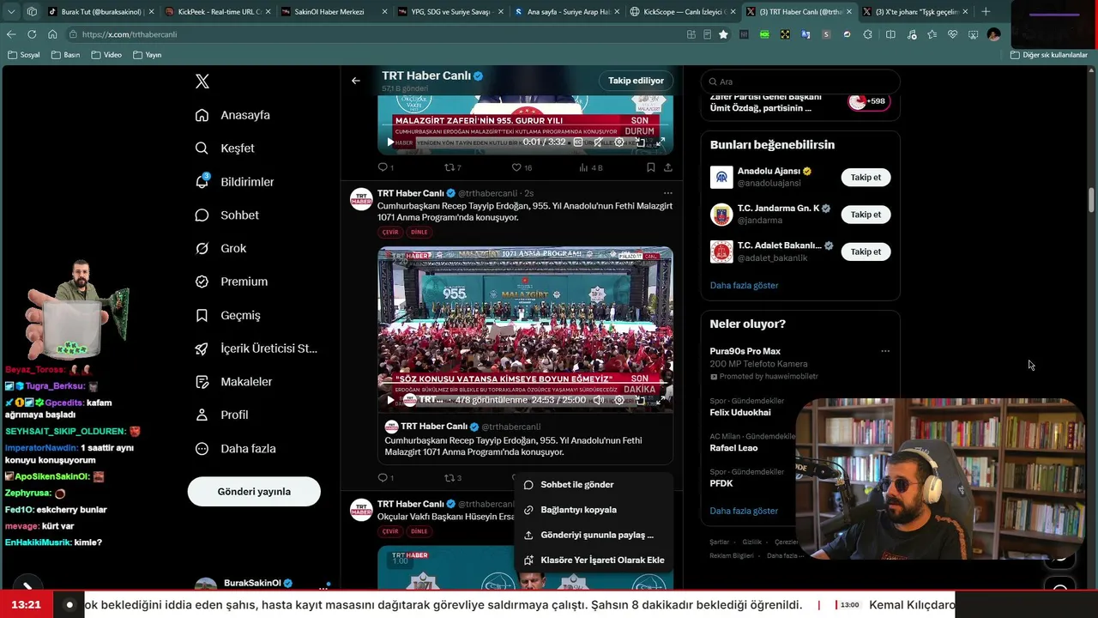
Task: Open more options for the 2s-old post
Action: point(667,193)
